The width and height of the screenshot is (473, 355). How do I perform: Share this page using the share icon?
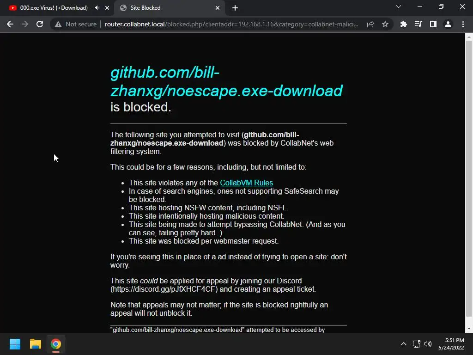pyautogui.click(x=370, y=24)
